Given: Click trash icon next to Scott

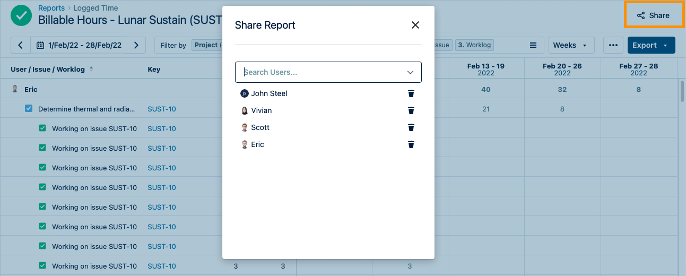Looking at the screenshot, I should [411, 127].
